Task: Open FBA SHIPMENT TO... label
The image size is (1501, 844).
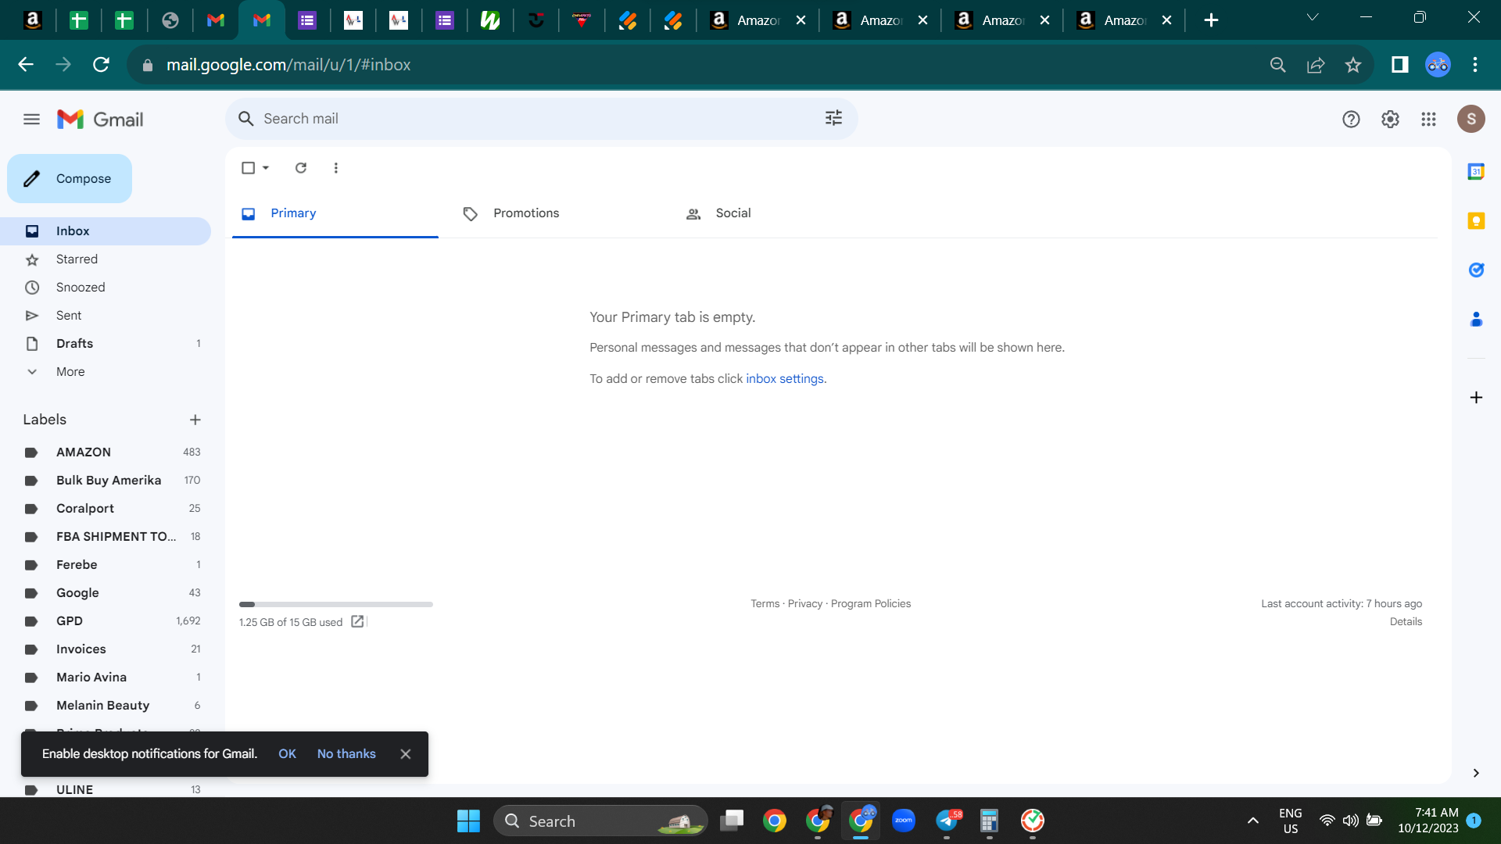Action: pos(106,537)
